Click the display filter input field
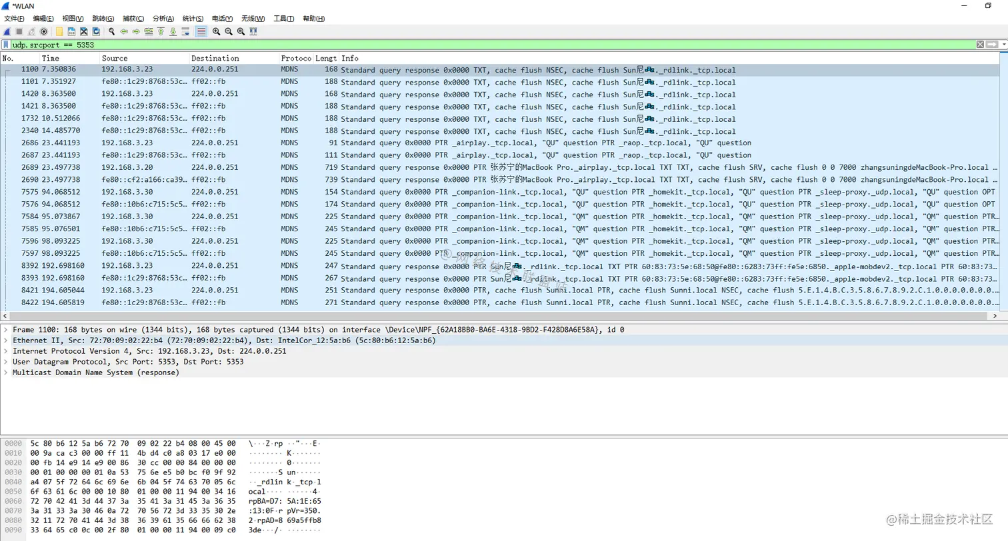1008x541 pixels. (493, 45)
